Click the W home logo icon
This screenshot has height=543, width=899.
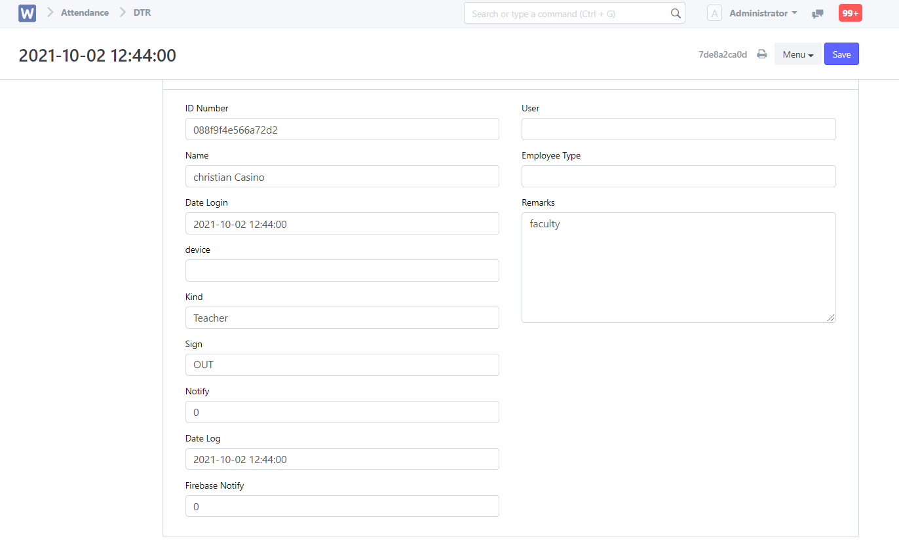pos(28,13)
